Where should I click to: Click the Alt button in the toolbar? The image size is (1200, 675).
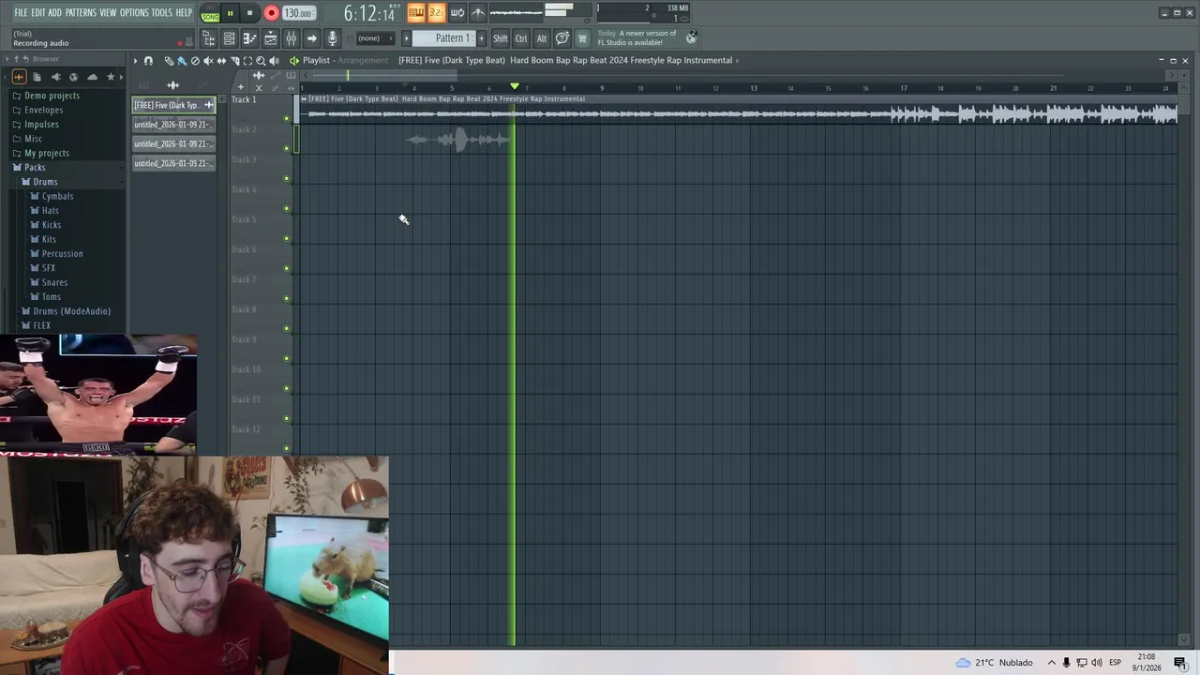[542, 38]
